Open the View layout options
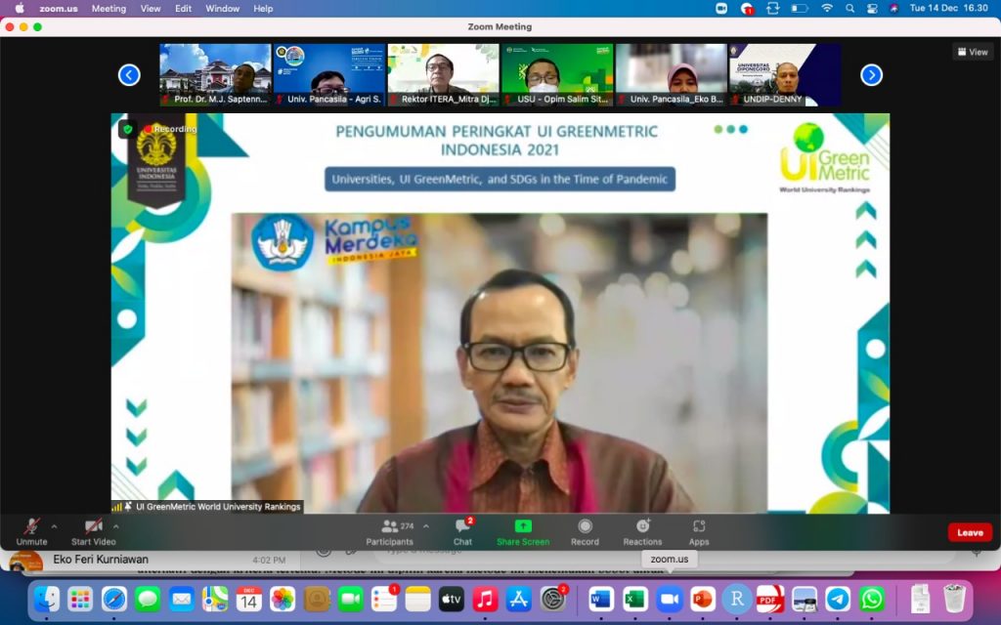Screen dimensions: 1001x625 click(x=973, y=52)
